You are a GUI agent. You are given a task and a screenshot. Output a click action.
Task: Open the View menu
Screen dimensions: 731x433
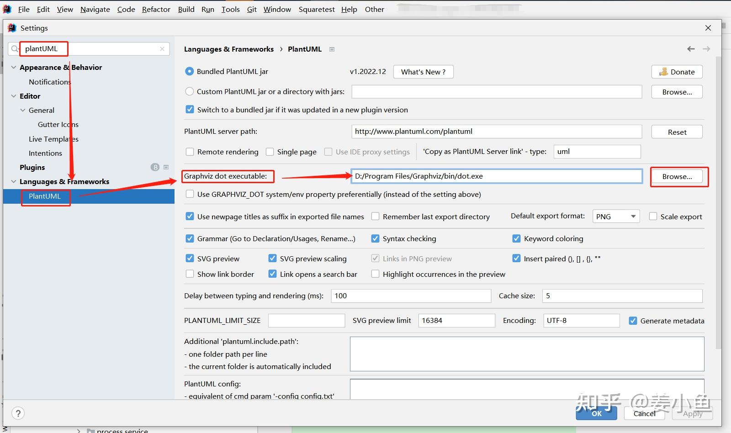pyautogui.click(x=65, y=9)
